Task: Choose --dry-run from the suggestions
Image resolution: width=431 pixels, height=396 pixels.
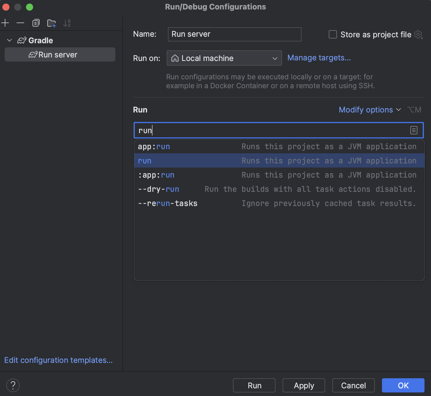Action: [158, 189]
